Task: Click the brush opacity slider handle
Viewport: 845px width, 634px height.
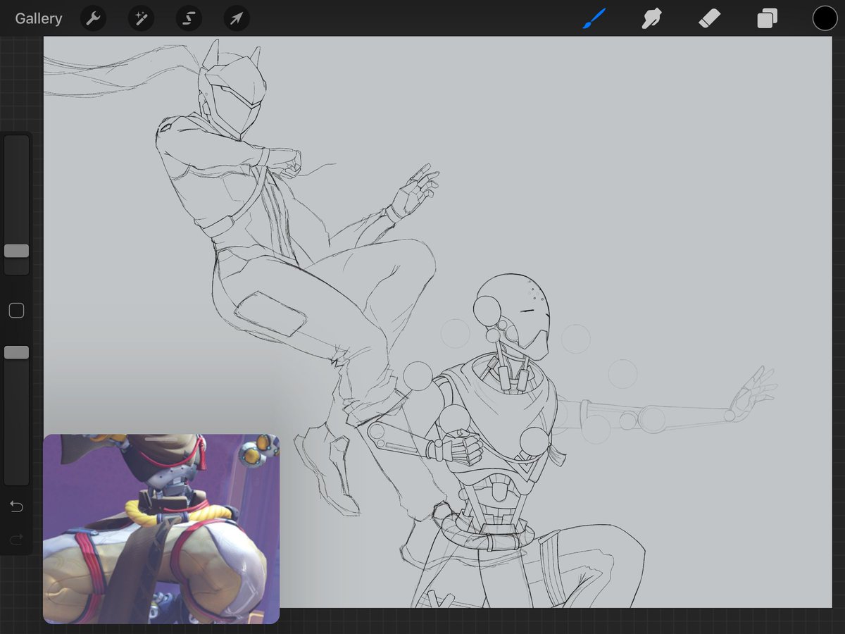Action: coord(16,352)
